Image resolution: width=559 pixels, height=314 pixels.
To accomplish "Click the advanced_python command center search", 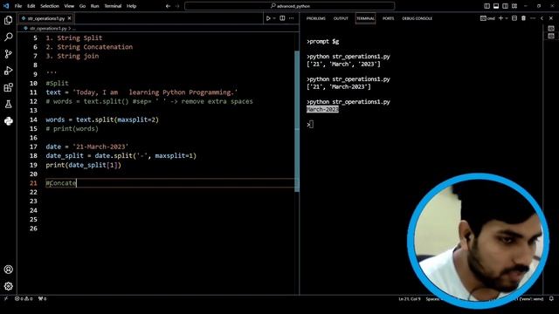I will pos(289,6).
